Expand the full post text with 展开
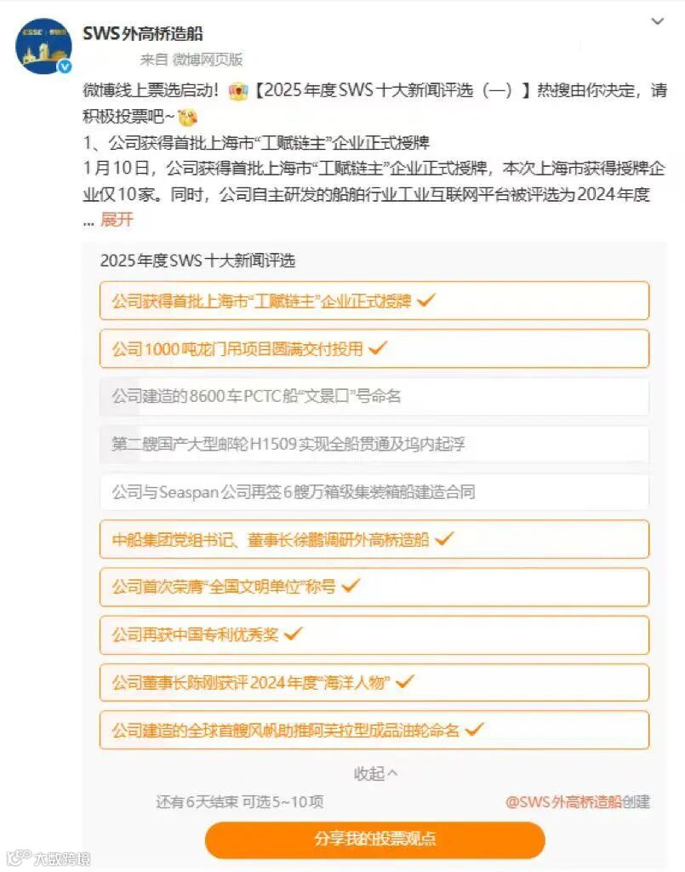Screen dimensions: 685x872 pos(117,219)
